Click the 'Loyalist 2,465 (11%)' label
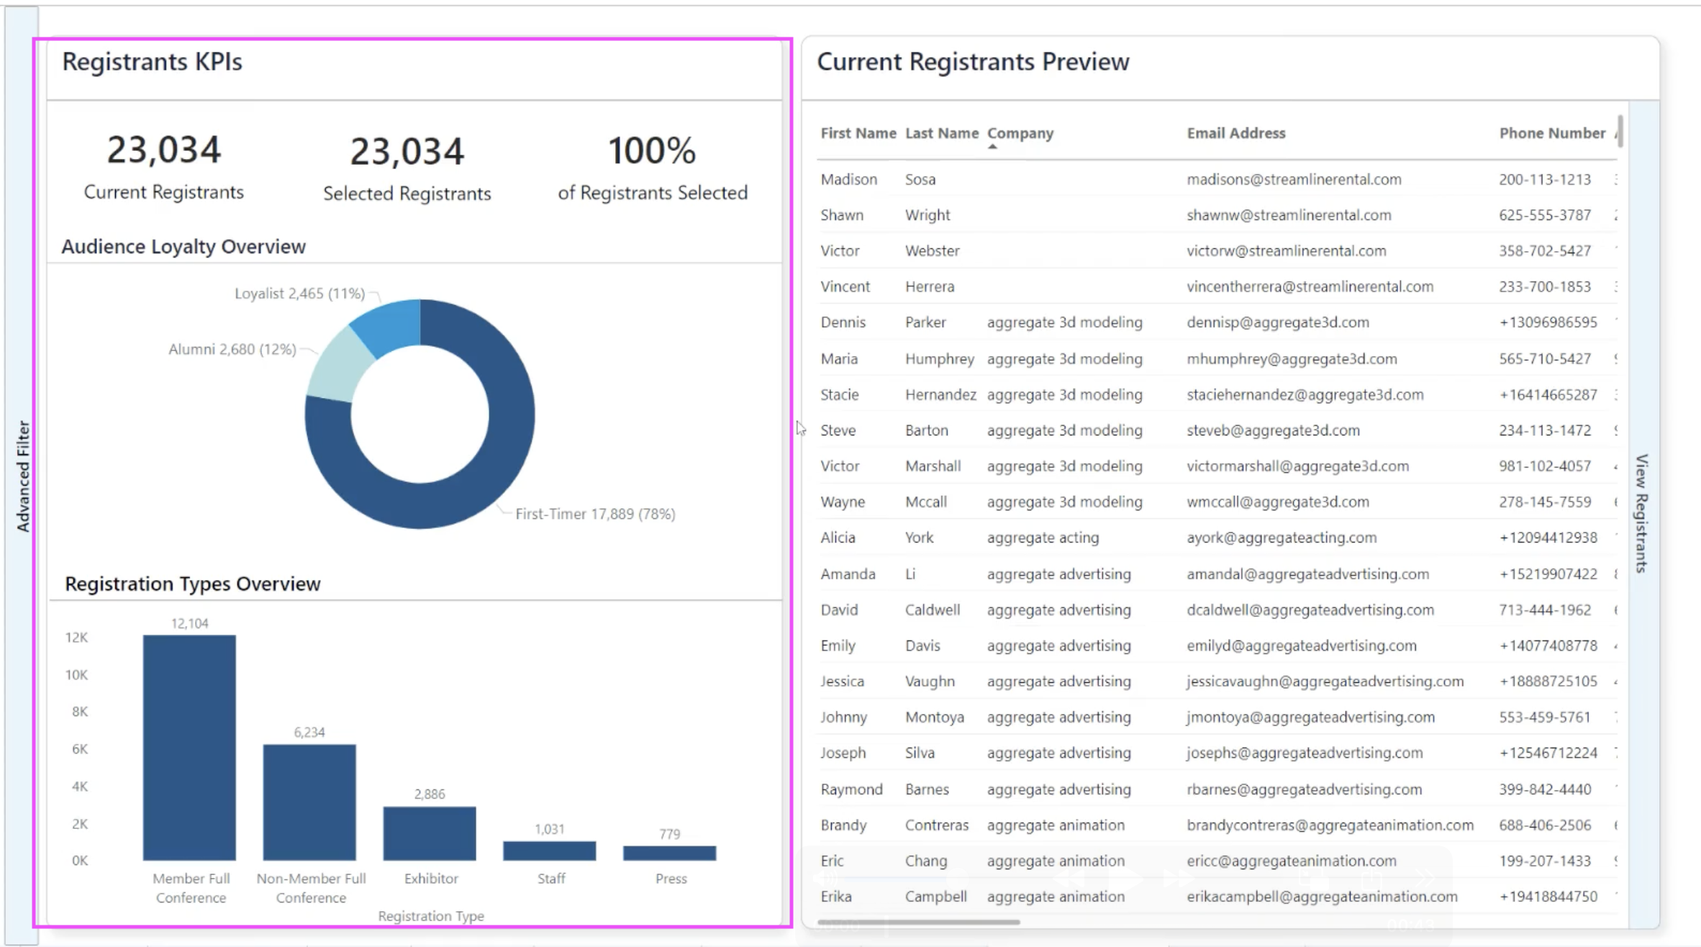 (299, 293)
